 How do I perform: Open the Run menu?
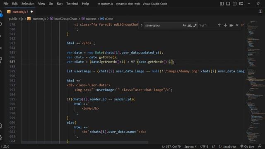[60, 4]
